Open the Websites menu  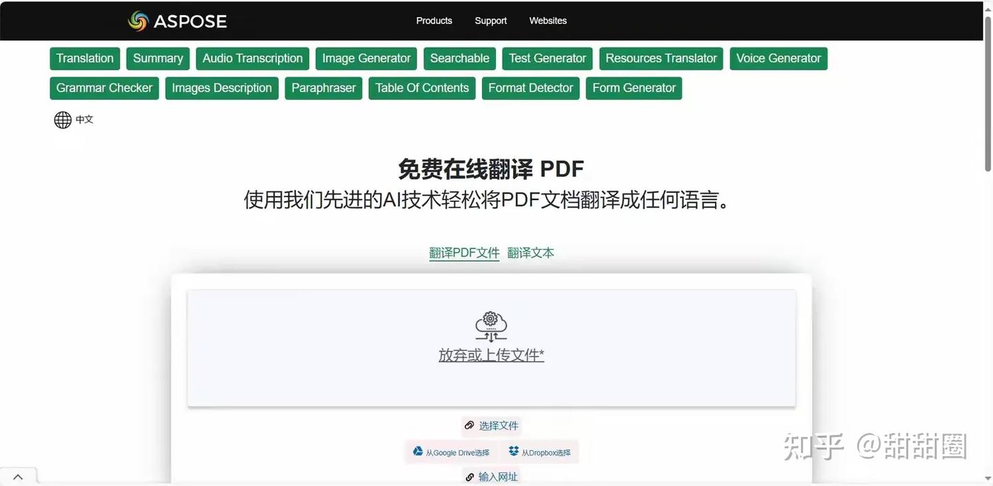tap(548, 21)
